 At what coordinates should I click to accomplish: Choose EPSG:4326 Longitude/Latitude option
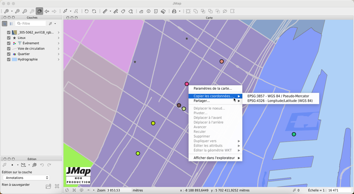point(280,101)
